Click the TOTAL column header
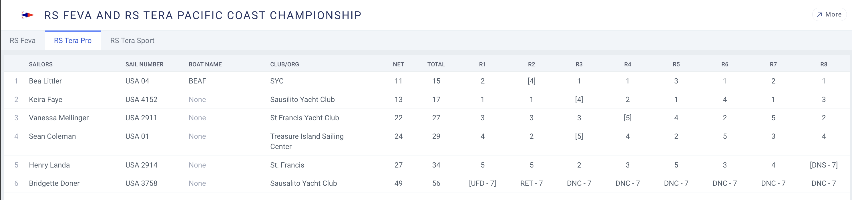852x200 pixels. (436, 65)
